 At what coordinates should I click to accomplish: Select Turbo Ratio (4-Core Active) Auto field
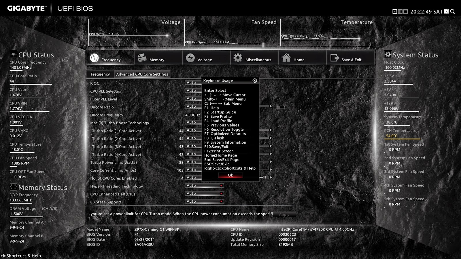pos(193,154)
